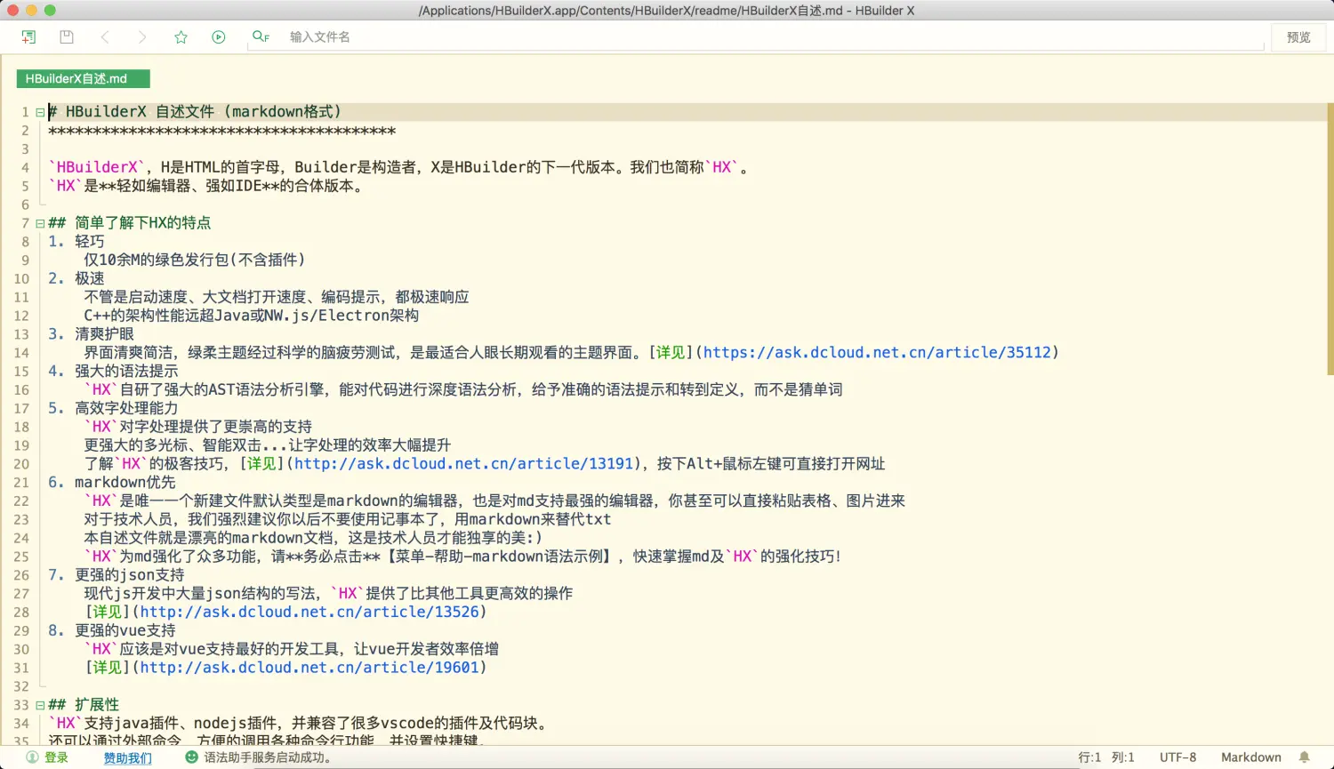Click the 更强的json支持 list item
The width and height of the screenshot is (1334, 769).
130,575
